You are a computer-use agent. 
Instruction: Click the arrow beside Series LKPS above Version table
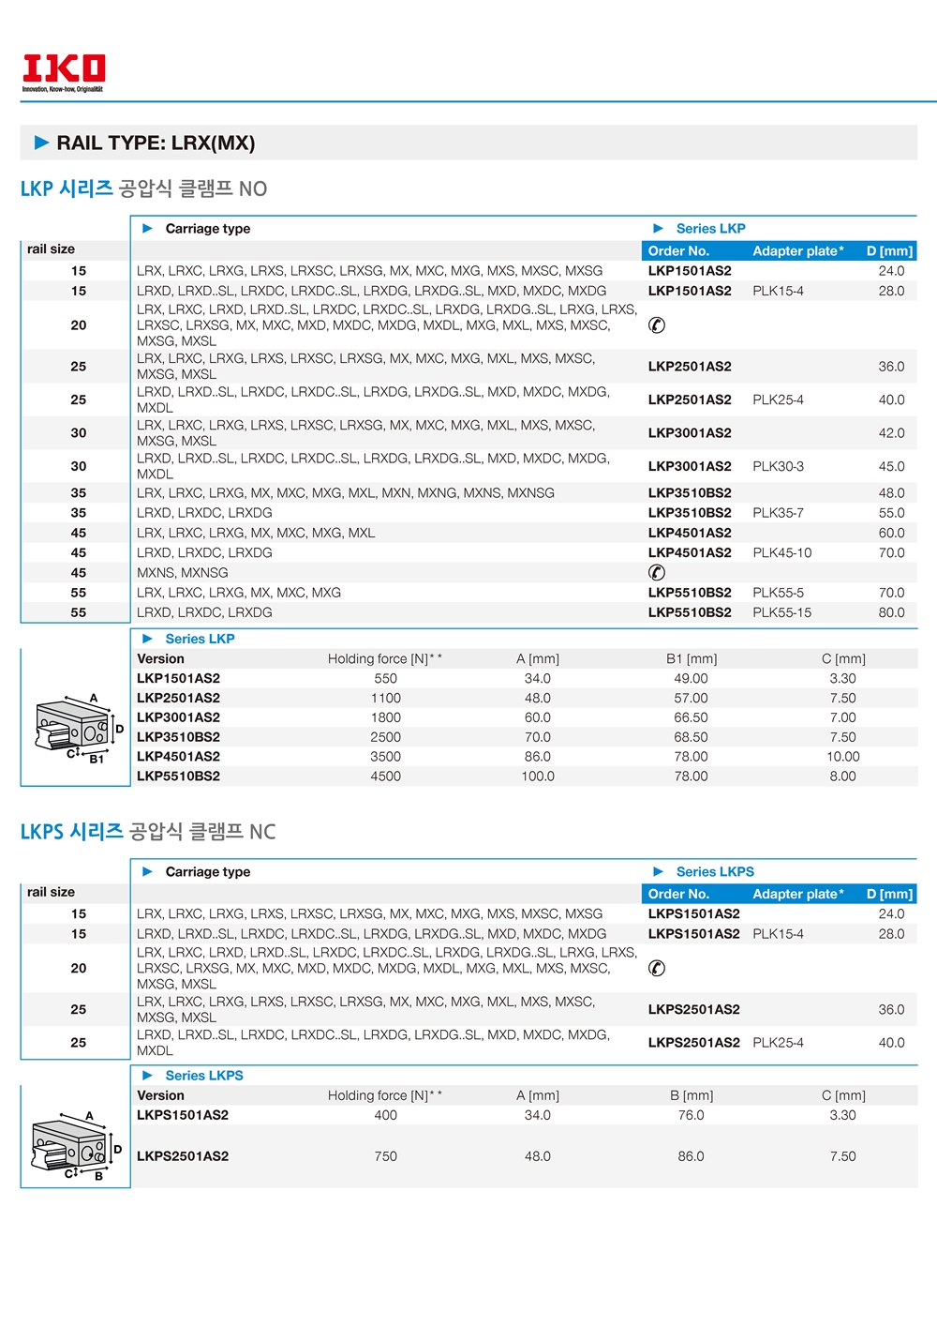point(147,1076)
